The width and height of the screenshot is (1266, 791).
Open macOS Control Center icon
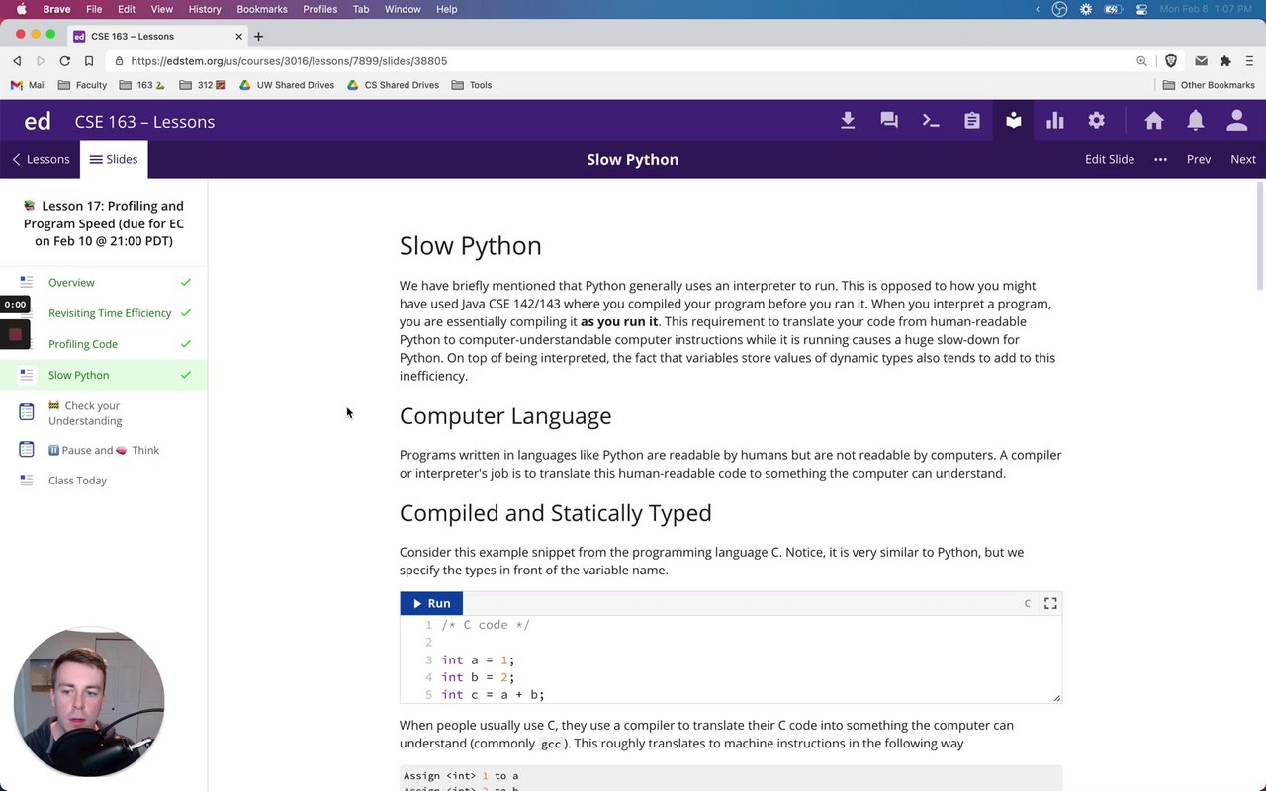[x=1141, y=9]
